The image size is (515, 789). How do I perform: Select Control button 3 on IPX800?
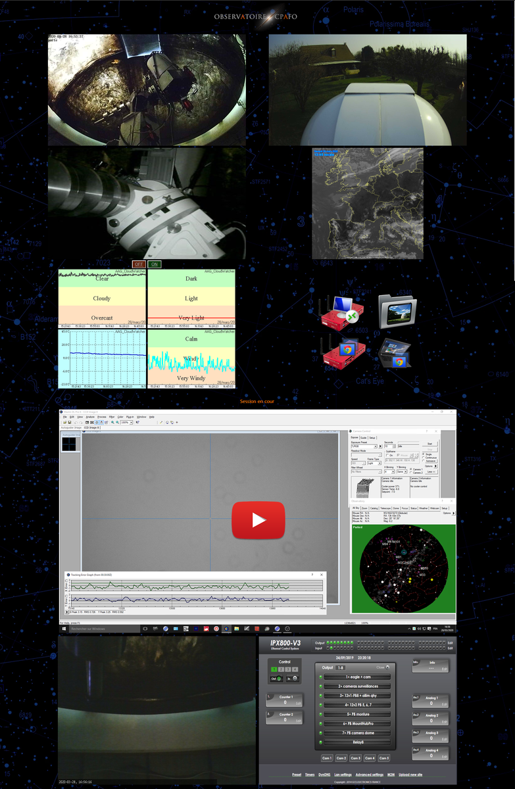[x=288, y=669]
